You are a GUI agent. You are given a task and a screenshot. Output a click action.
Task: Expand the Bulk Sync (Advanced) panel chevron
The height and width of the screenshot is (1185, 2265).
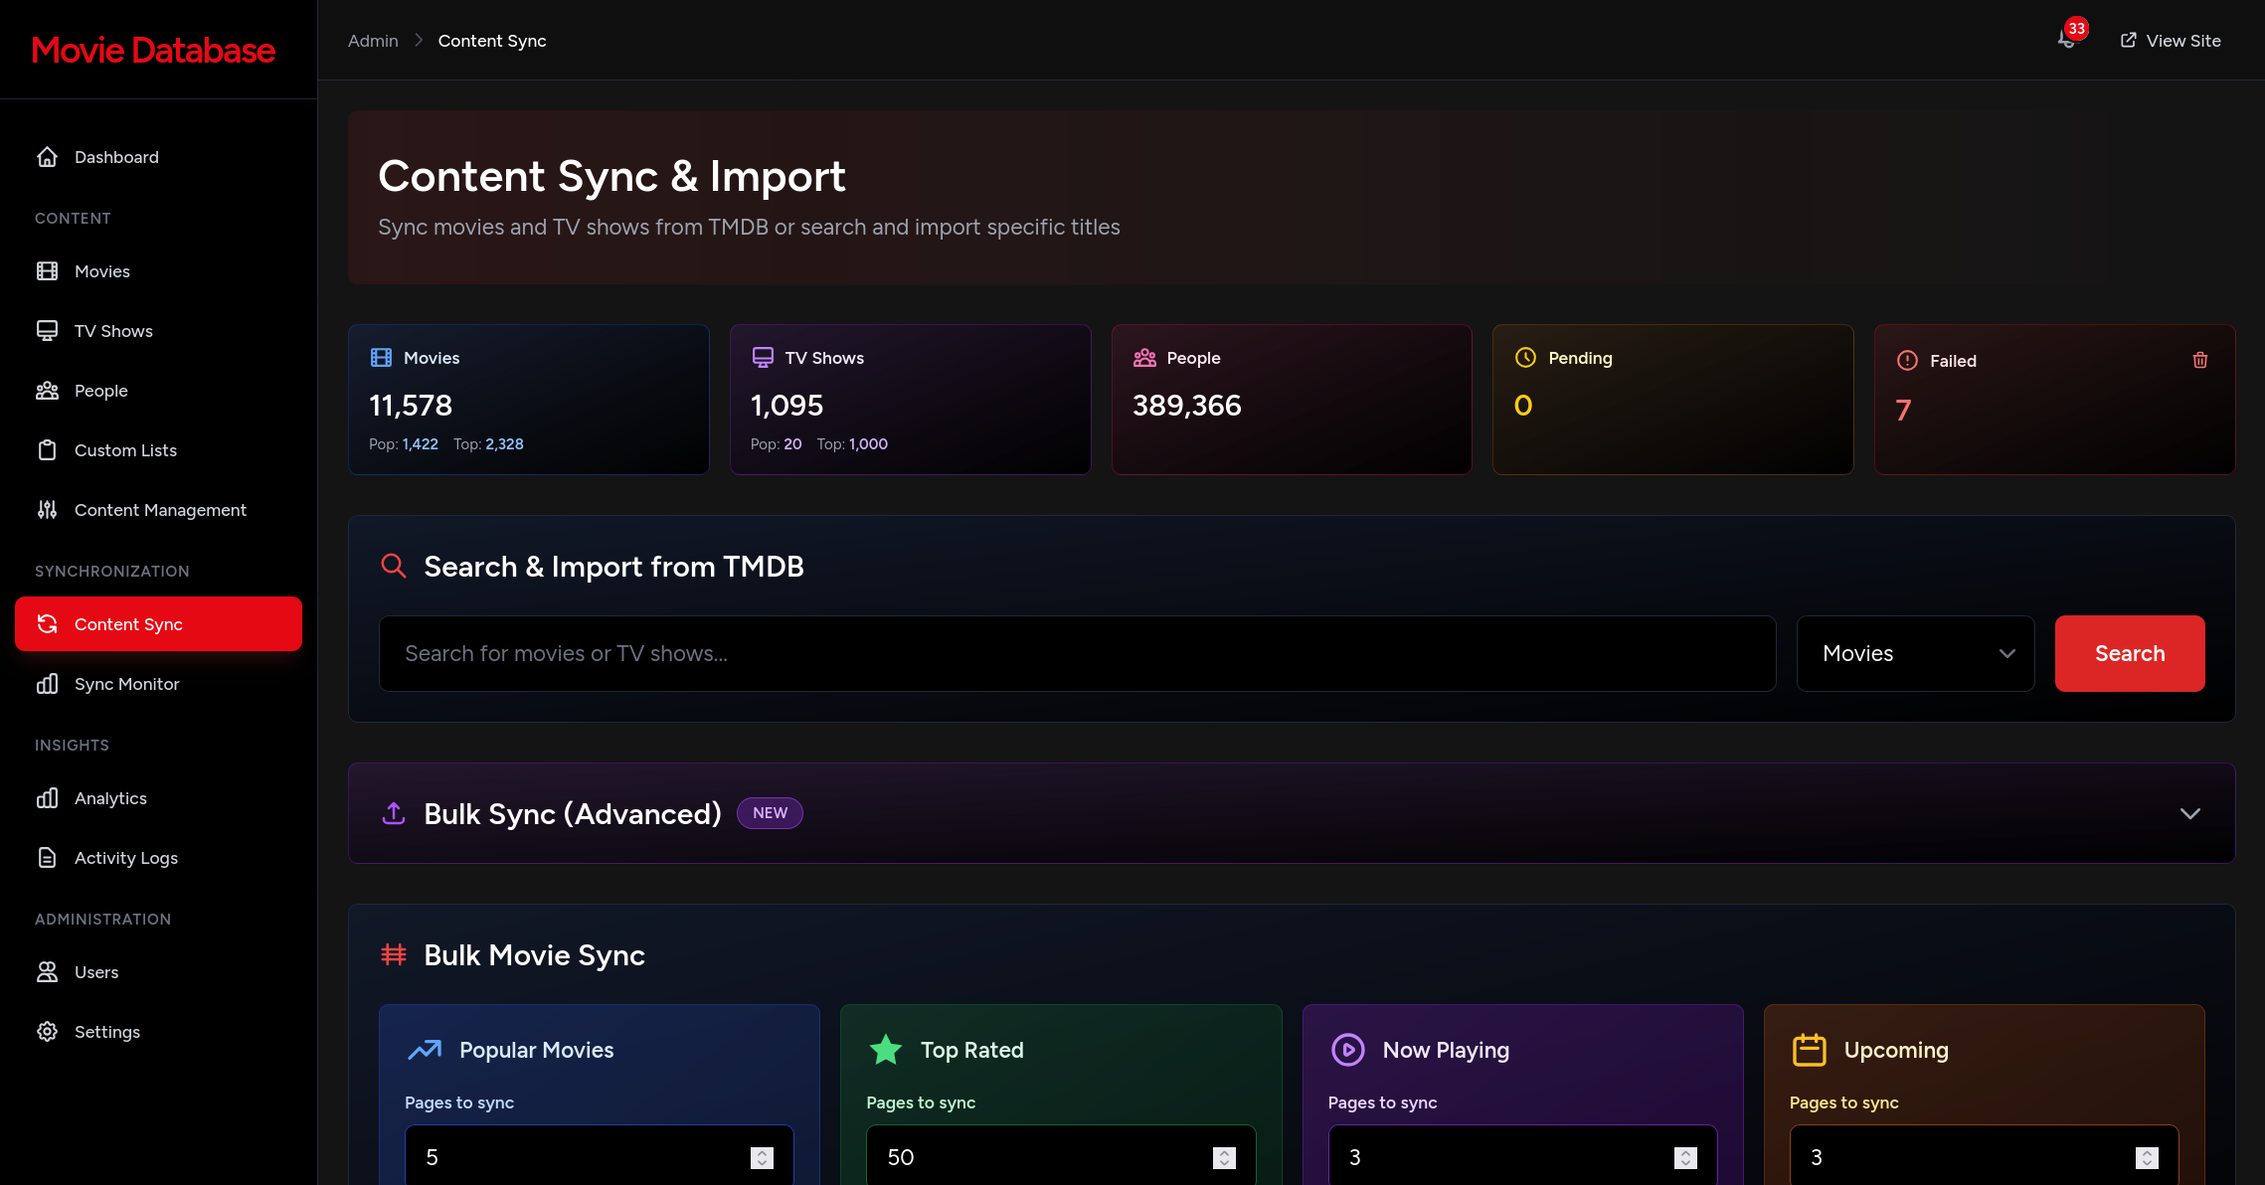tap(2189, 813)
